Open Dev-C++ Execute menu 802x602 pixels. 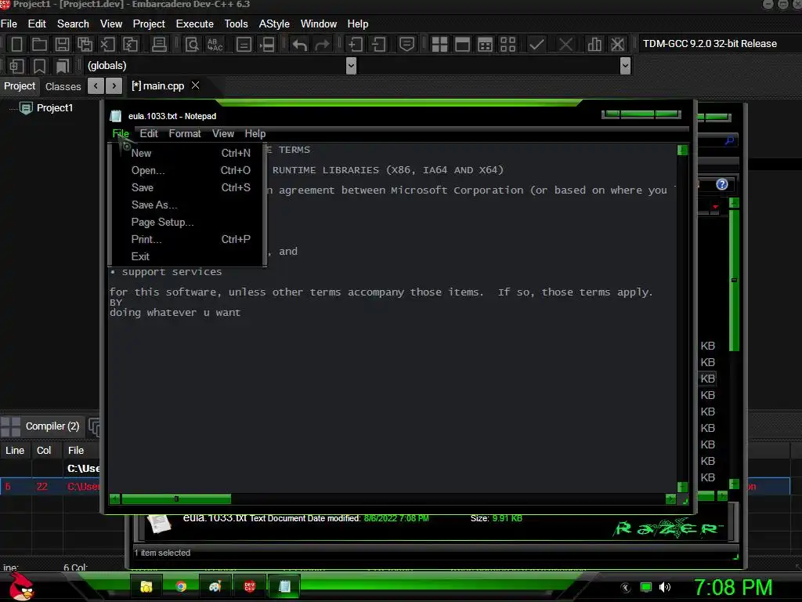tap(194, 24)
